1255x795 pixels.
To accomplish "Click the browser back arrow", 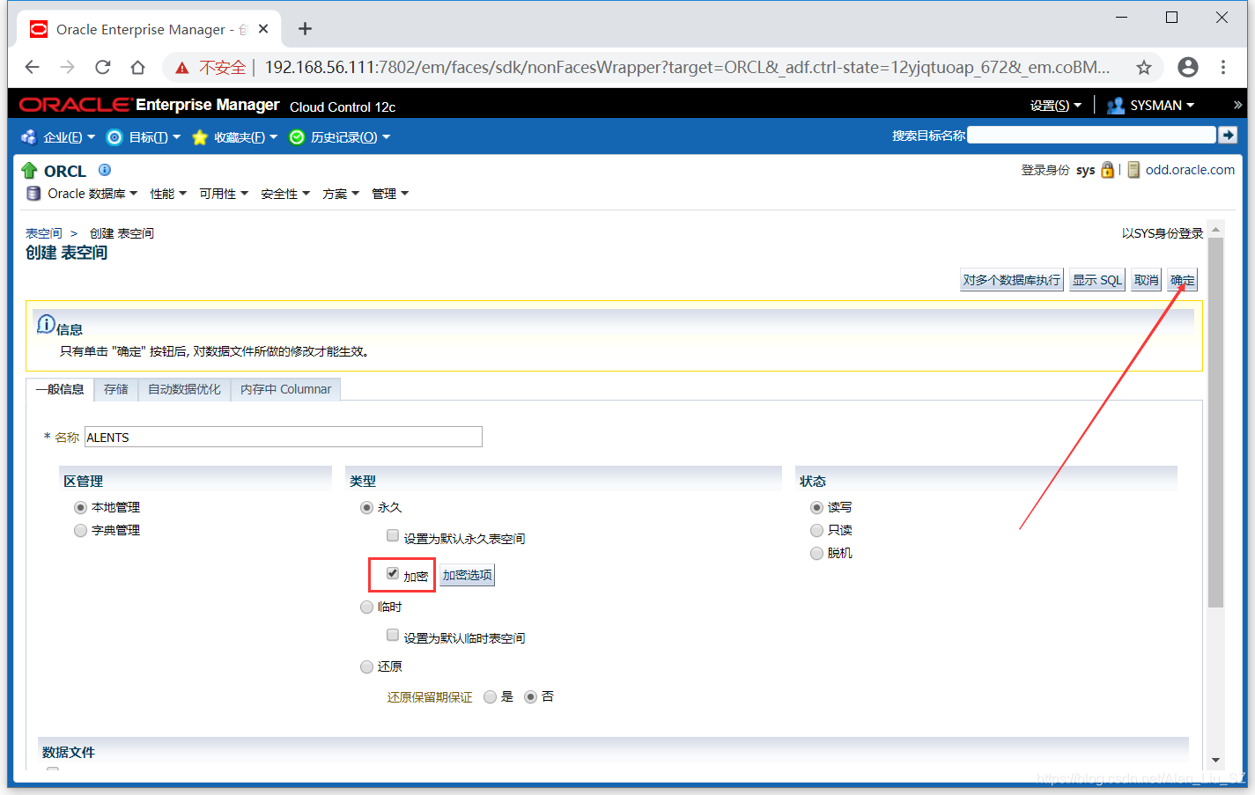I will click(x=33, y=67).
